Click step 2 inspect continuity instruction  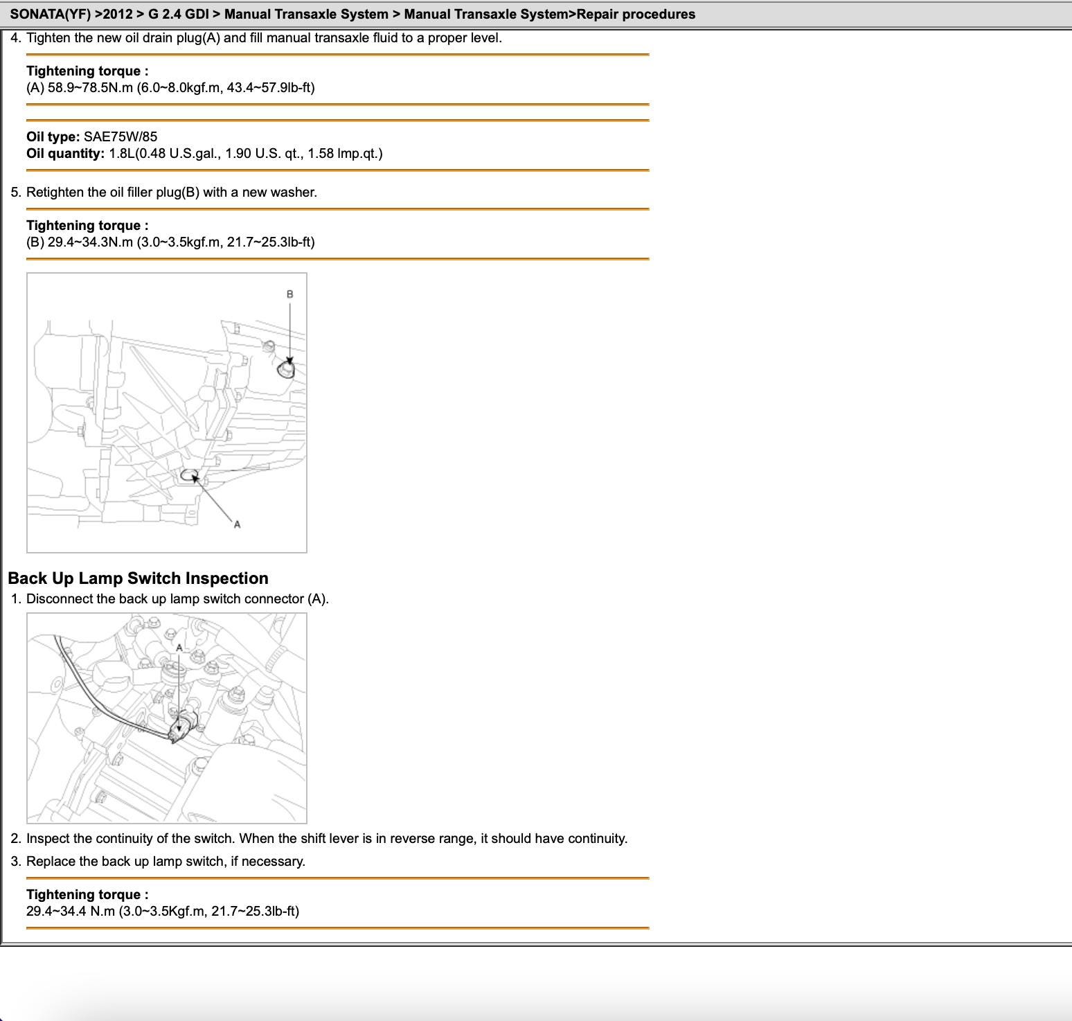pyautogui.click(x=326, y=839)
